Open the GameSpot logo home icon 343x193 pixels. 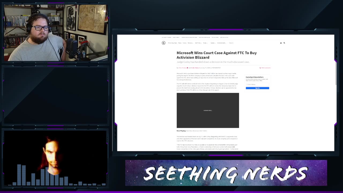point(163,43)
